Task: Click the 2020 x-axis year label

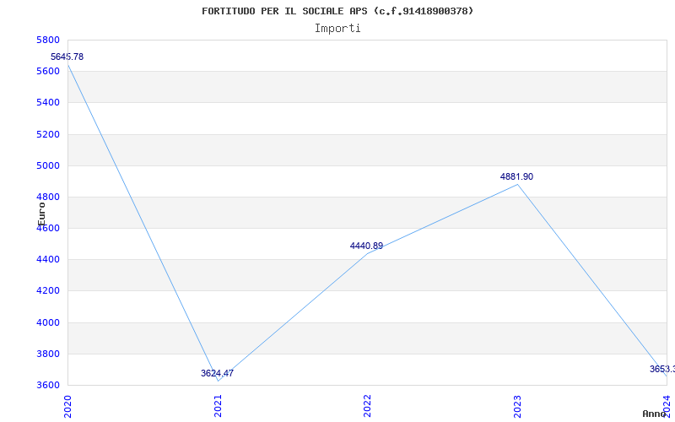Action: point(67,405)
